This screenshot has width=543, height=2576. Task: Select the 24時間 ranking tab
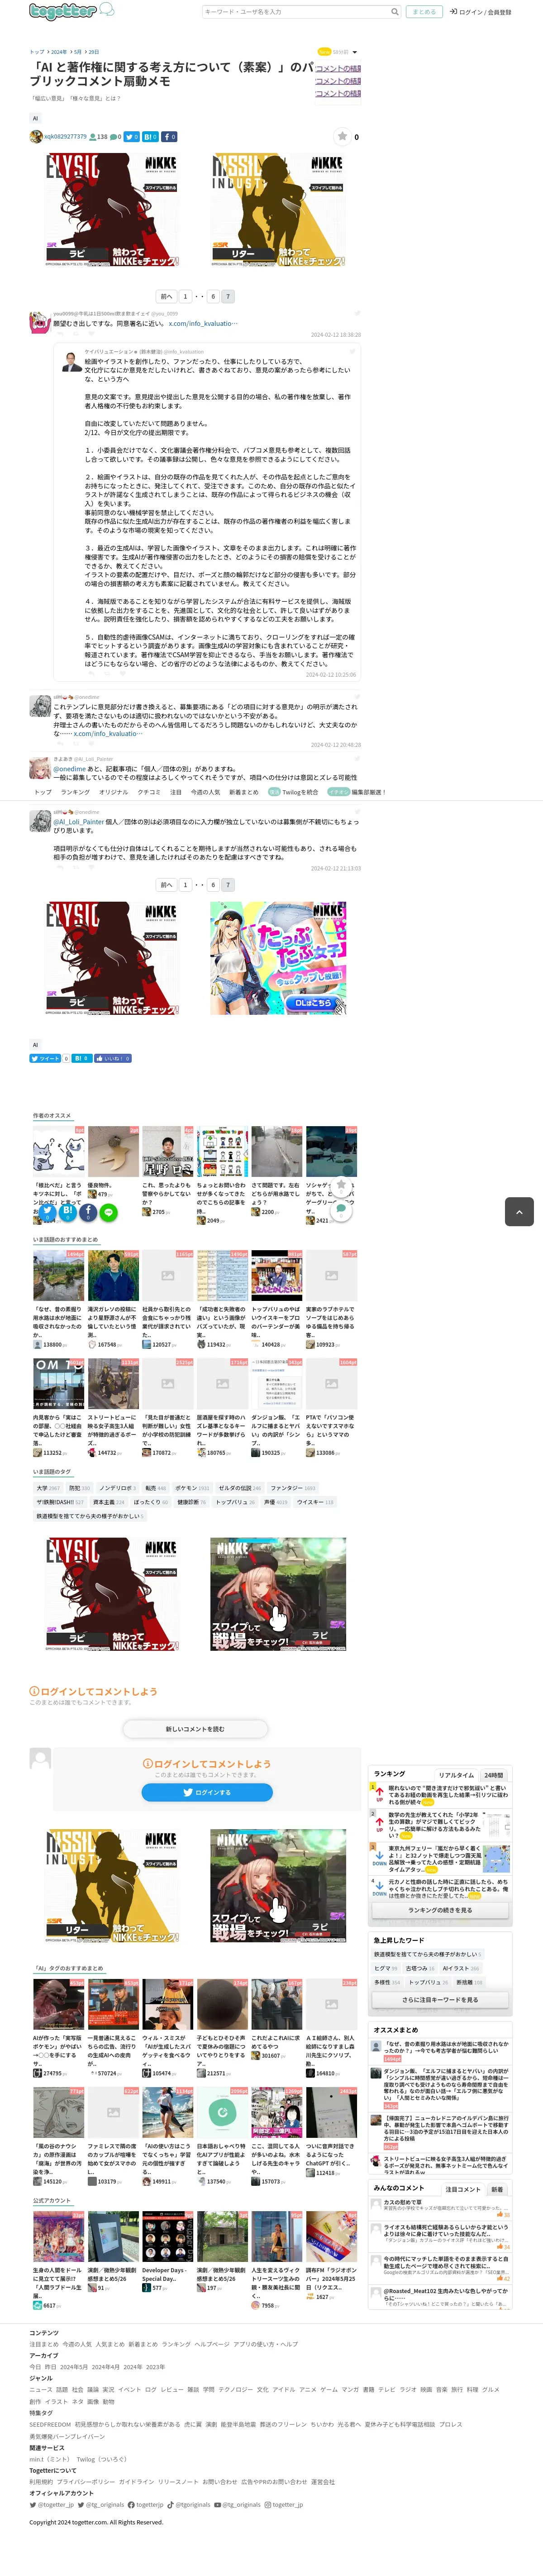coord(494,1775)
